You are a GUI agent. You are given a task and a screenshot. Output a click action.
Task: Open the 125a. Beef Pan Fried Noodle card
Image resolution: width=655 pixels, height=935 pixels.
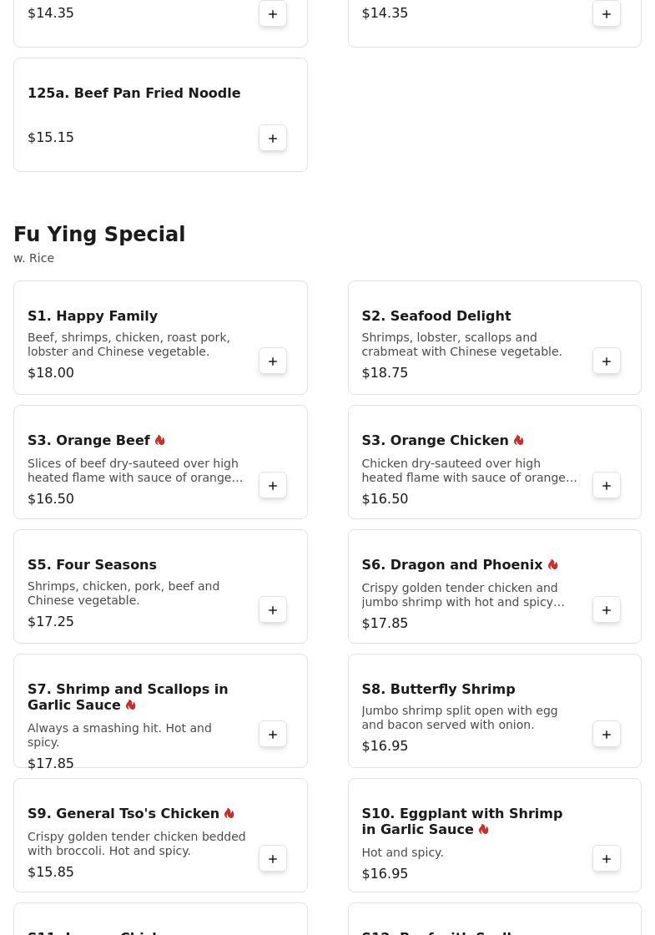[x=134, y=93]
